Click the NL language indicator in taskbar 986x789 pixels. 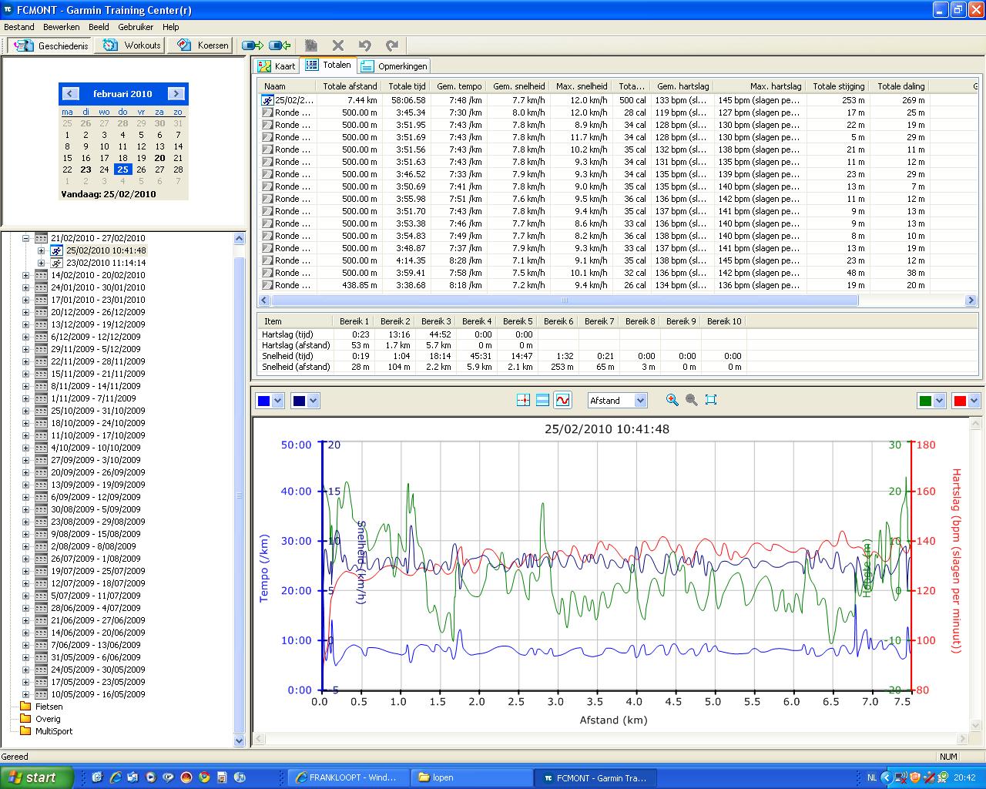[x=871, y=777]
